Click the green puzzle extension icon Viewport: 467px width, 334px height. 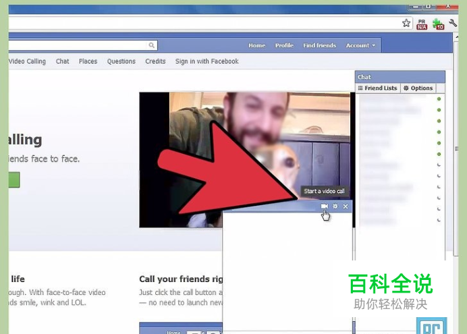point(438,24)
